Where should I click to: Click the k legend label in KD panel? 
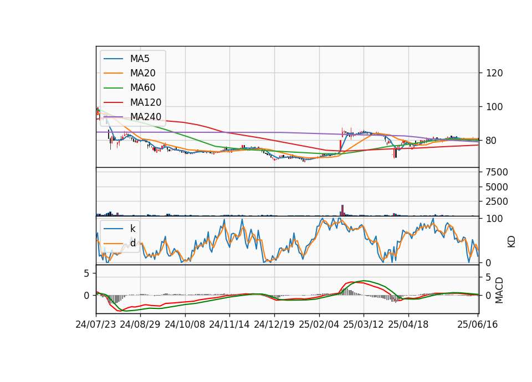point(132,229)
